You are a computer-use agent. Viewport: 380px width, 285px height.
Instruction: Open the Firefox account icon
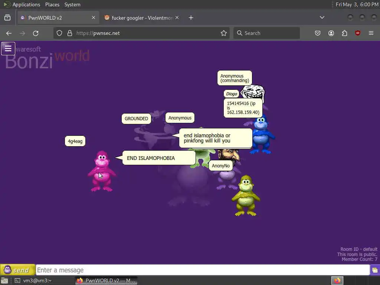pyautogui.click(x=331, y=33)
